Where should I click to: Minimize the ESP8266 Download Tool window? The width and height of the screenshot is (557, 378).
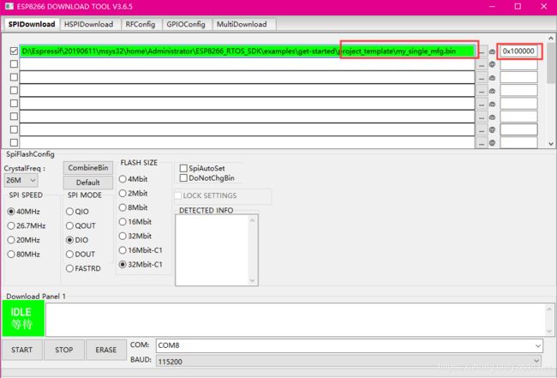click(492, 6)
